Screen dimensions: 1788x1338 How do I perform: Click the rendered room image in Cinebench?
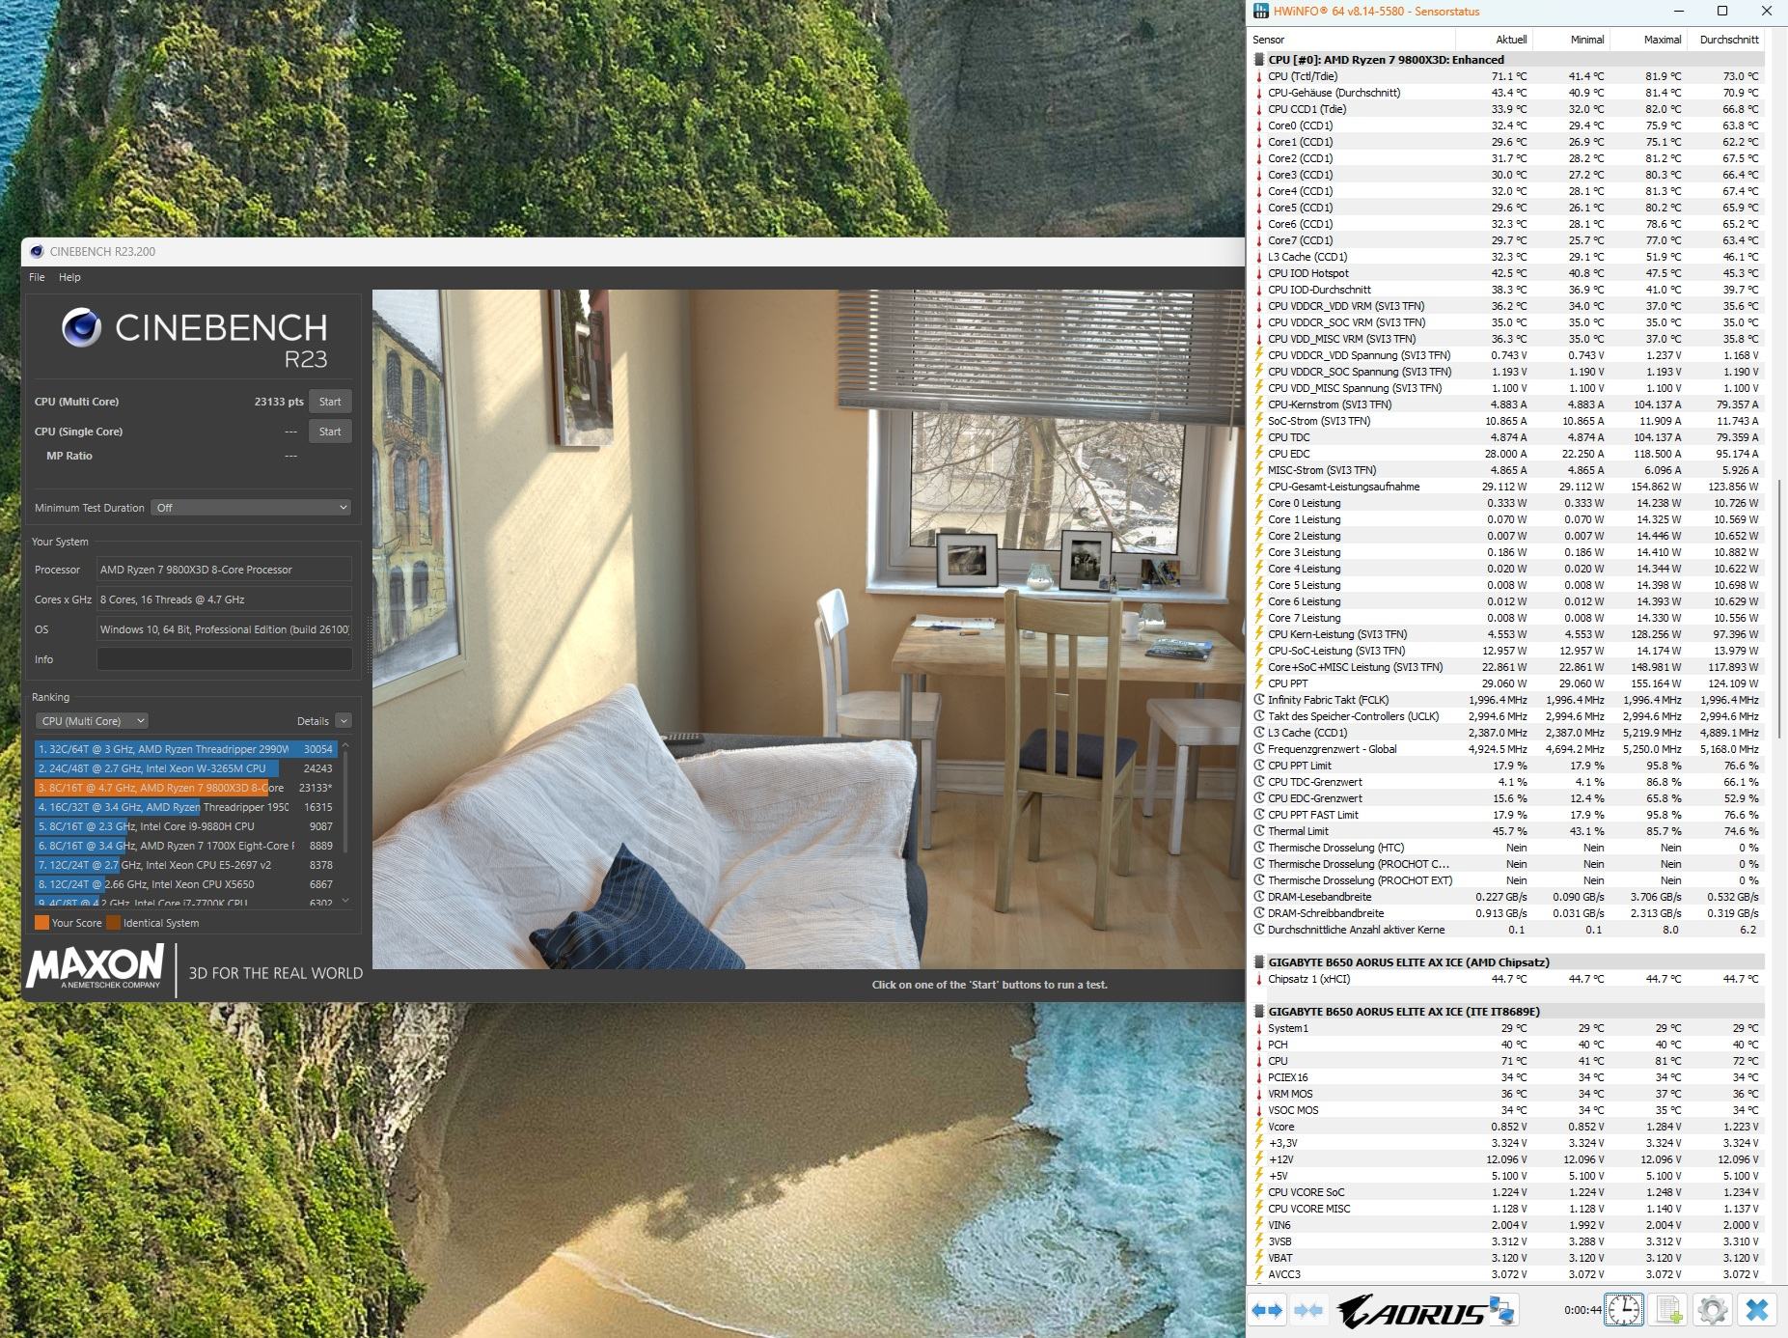809,629
